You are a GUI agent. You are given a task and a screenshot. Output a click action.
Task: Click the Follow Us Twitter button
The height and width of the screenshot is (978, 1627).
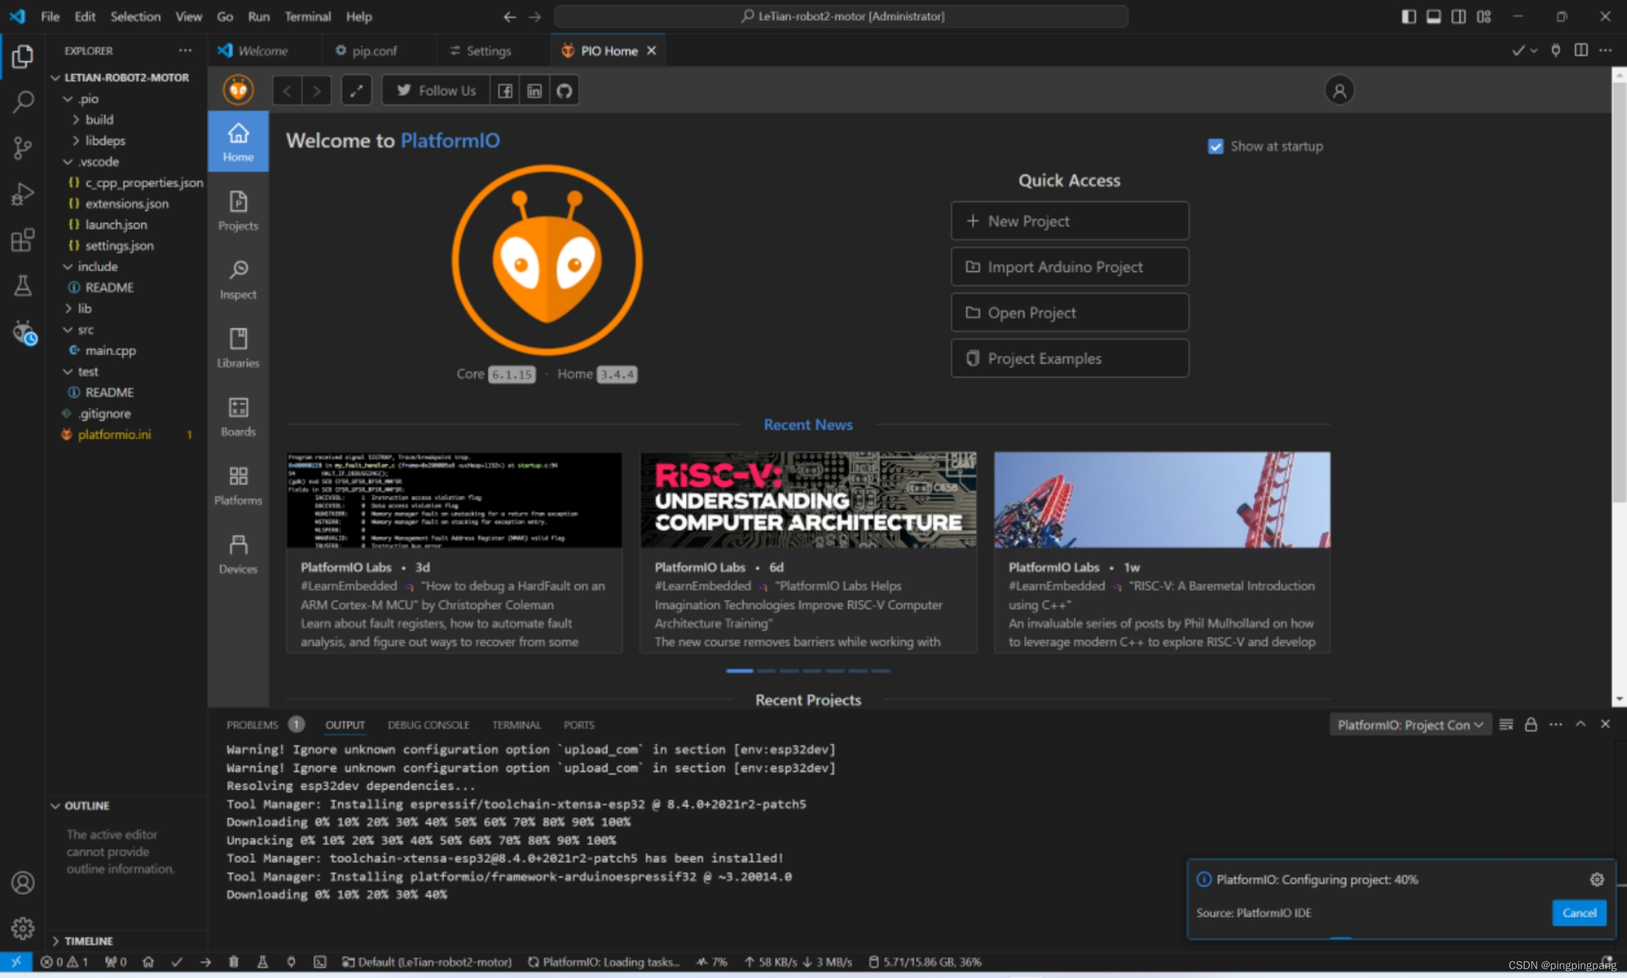pos(436,91)
